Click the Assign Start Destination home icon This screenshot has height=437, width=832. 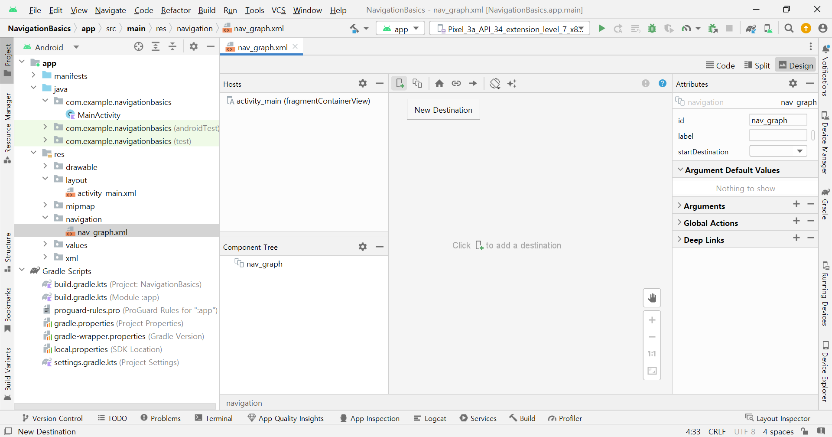click(x=439, y=83)
